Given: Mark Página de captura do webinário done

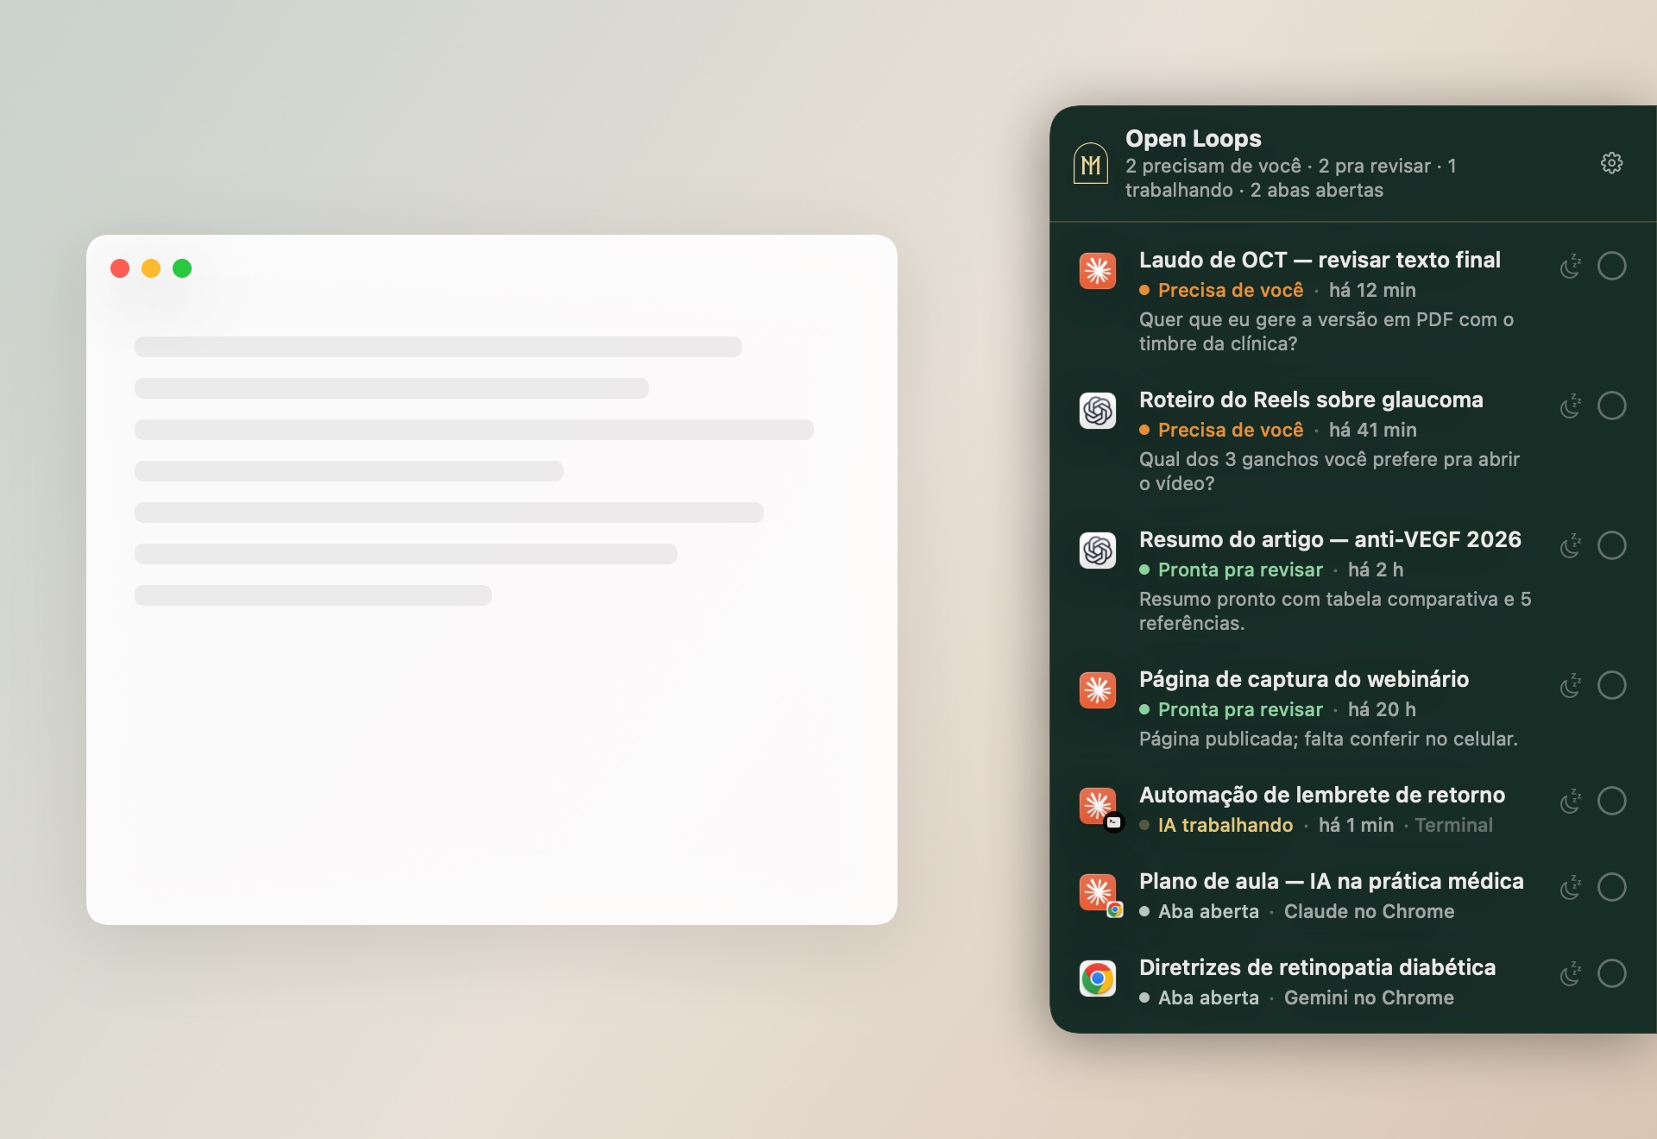Looking at the screenshot, I should [1611, 685].
